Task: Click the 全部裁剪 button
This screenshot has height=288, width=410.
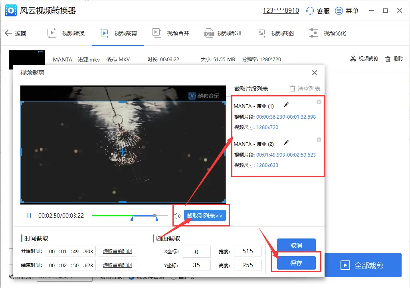Action: [x=363, y=265]
